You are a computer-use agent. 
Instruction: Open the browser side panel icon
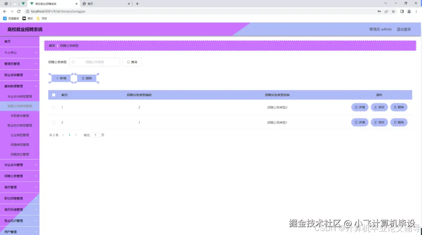coord(402,11)
